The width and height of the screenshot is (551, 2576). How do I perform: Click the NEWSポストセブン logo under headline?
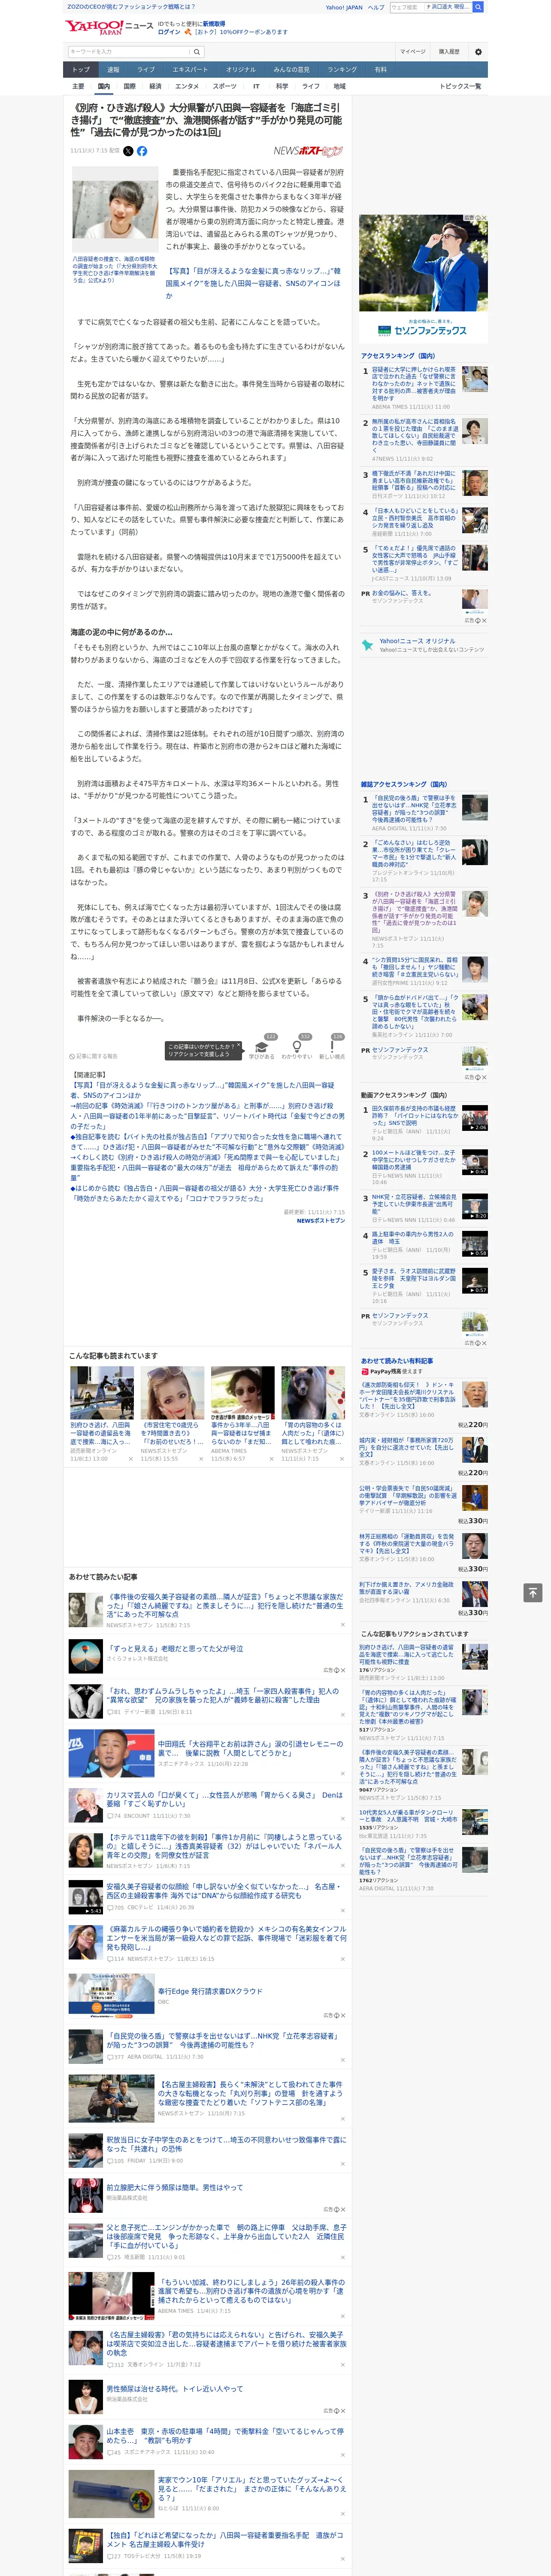[x=308, y=151]
